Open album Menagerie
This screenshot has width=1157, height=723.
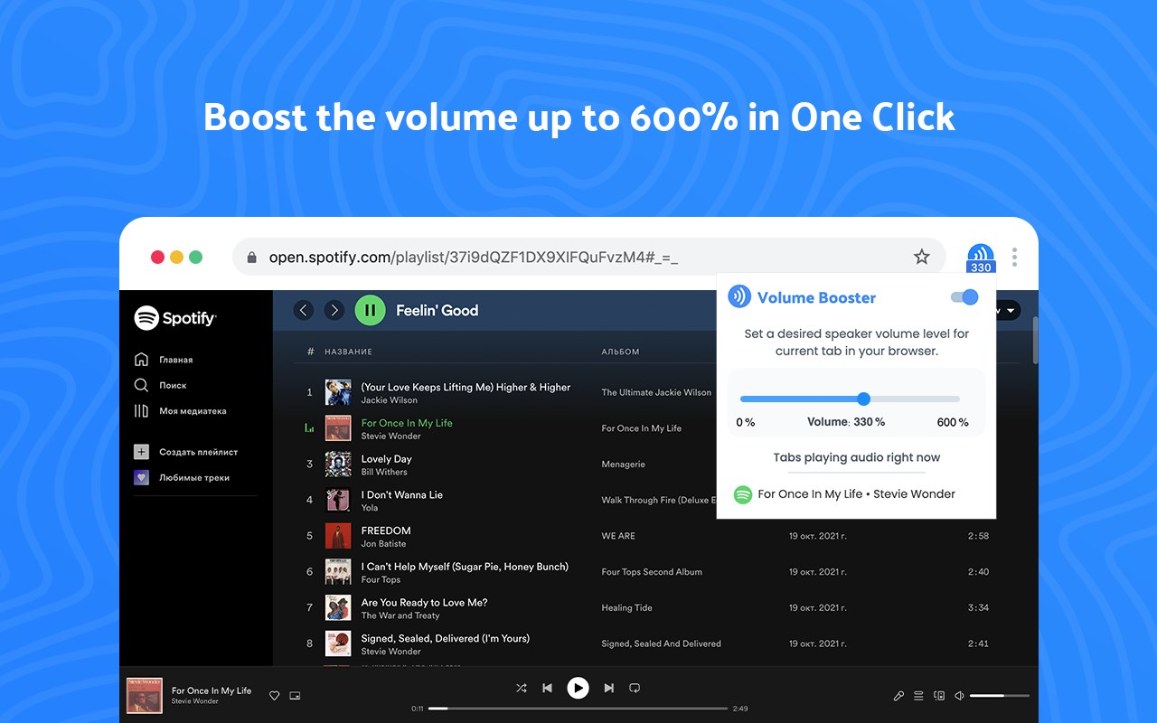[623, 465]
